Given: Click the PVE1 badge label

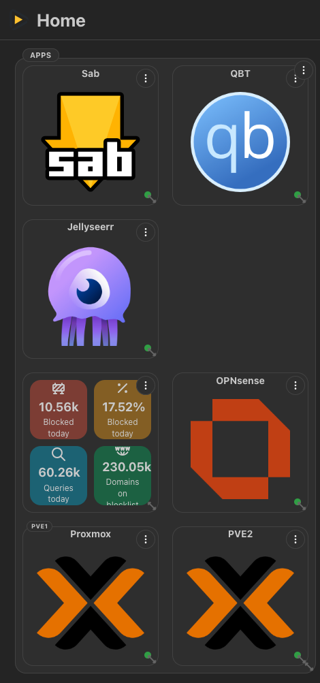Looking at the screenshot, I should point(39,526).
